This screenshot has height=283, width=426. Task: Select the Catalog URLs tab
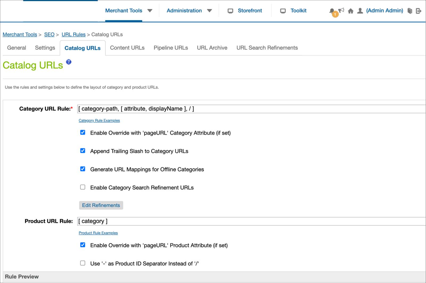83,48
